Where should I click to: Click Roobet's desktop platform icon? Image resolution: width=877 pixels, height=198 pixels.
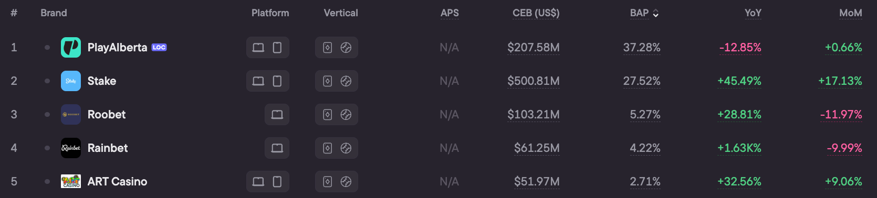point(277,115)
